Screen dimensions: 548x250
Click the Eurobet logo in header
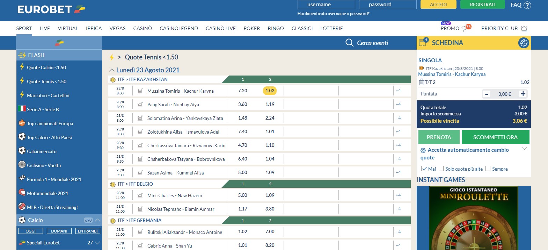(x=51, y=9)
